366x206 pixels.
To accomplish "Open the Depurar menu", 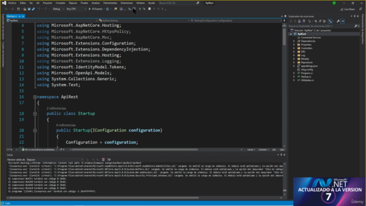I will coord(73,3).
